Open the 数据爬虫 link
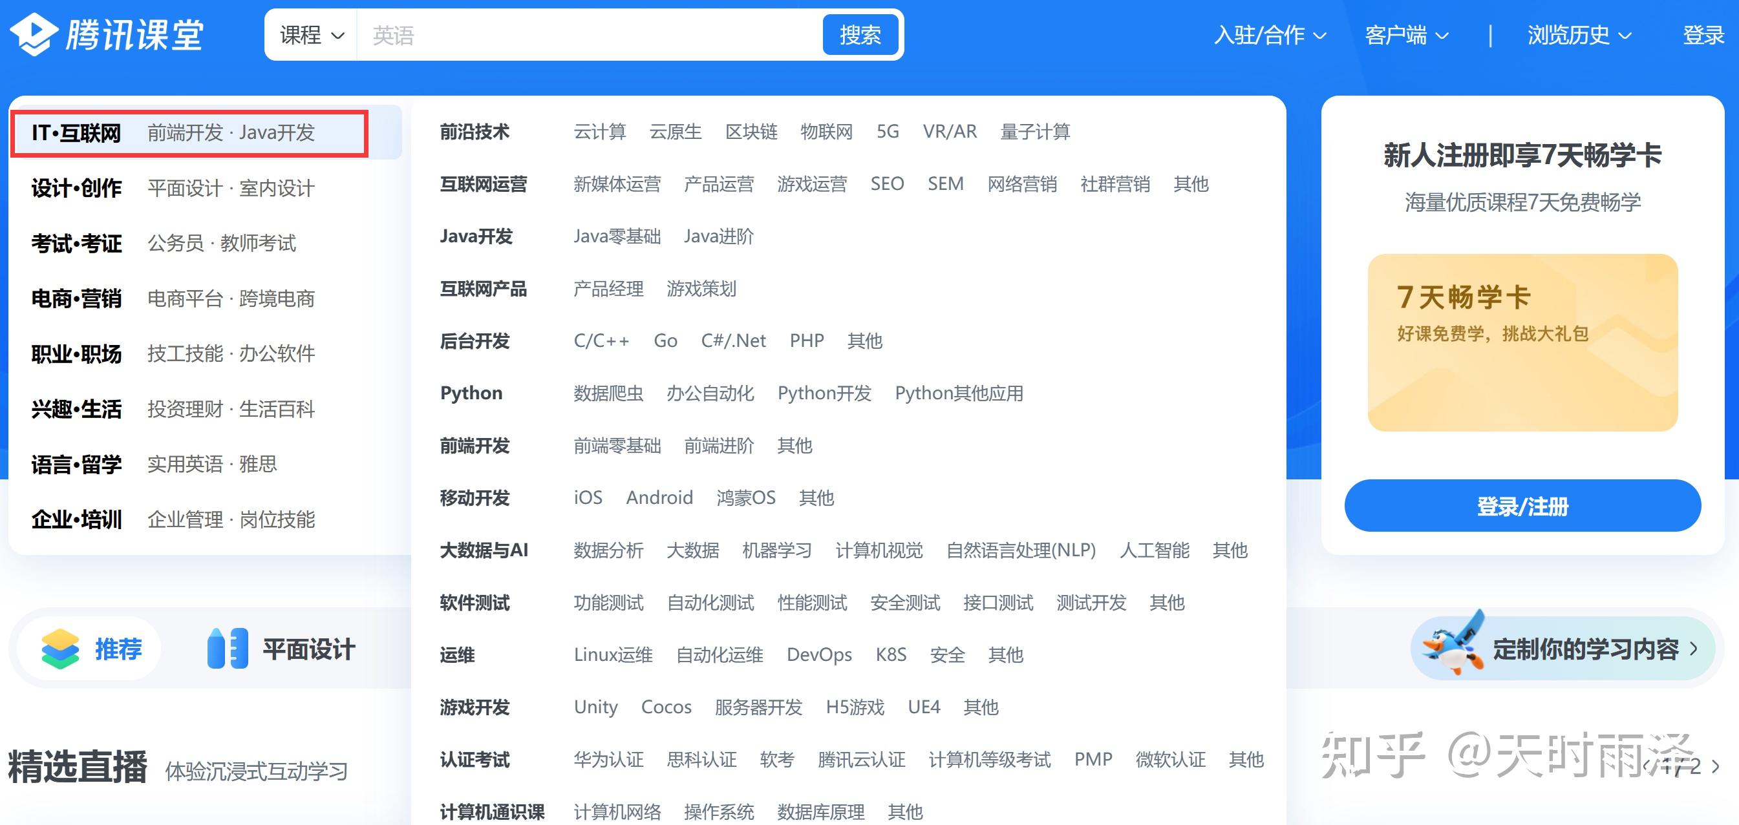 coord(608,393)
